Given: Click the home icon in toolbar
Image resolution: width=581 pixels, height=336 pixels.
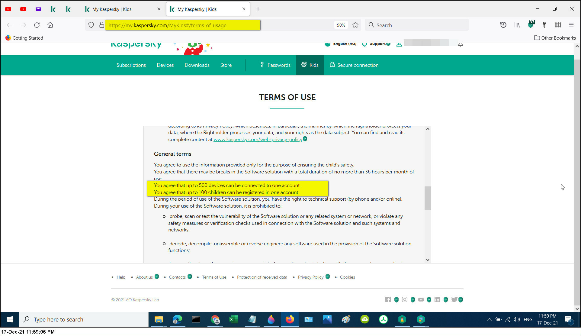Looking at the screenshot, I should pos(50,25).
